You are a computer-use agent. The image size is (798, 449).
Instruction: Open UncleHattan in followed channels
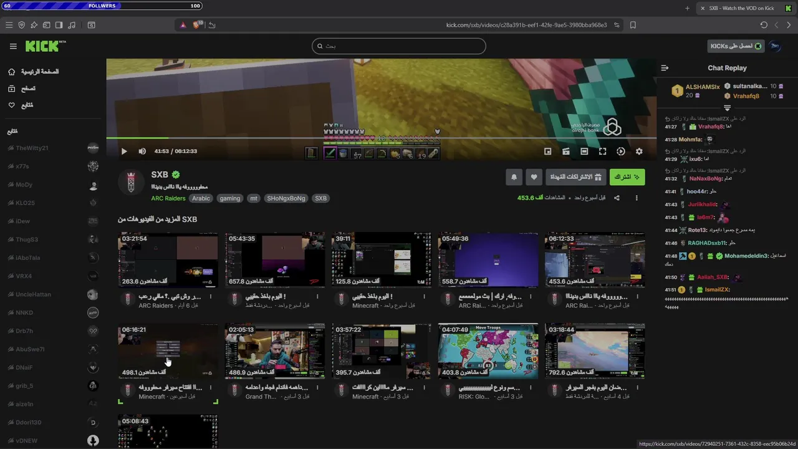tap(53, 294)
